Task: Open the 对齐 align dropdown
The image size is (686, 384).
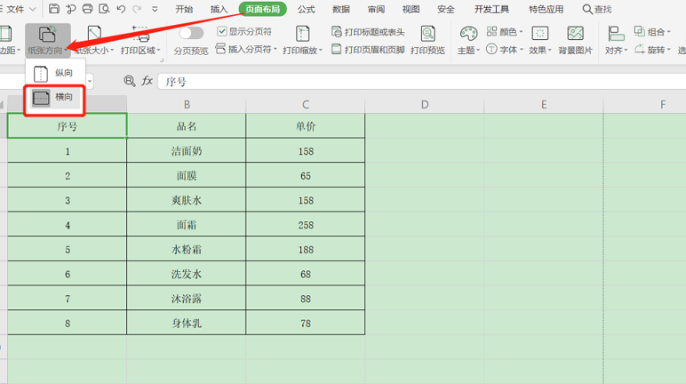Action: (616, 40)
